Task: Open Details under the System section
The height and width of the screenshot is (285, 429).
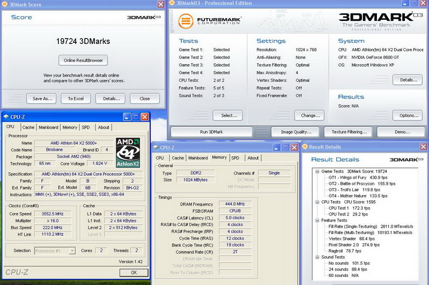Action: coord(408,80)
